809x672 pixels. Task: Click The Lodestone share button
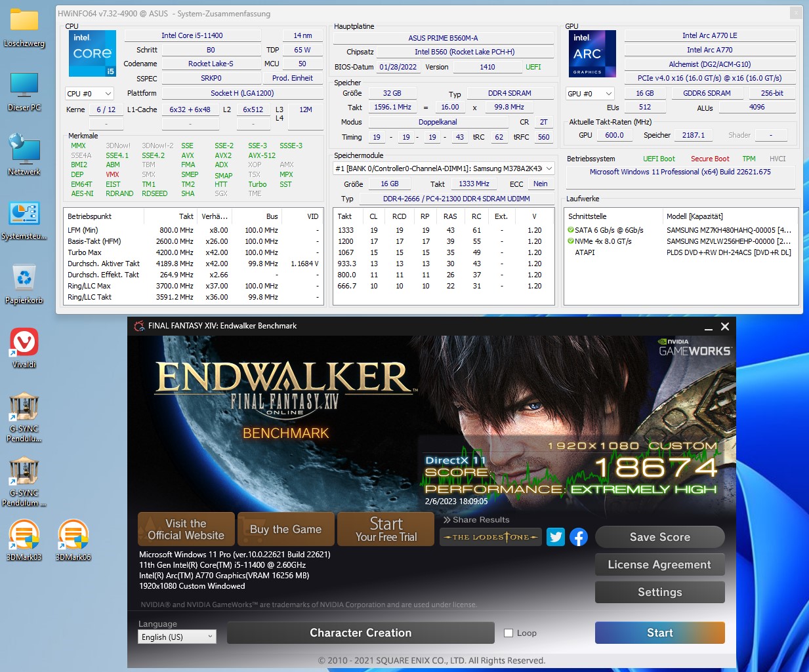click(491, 537)
